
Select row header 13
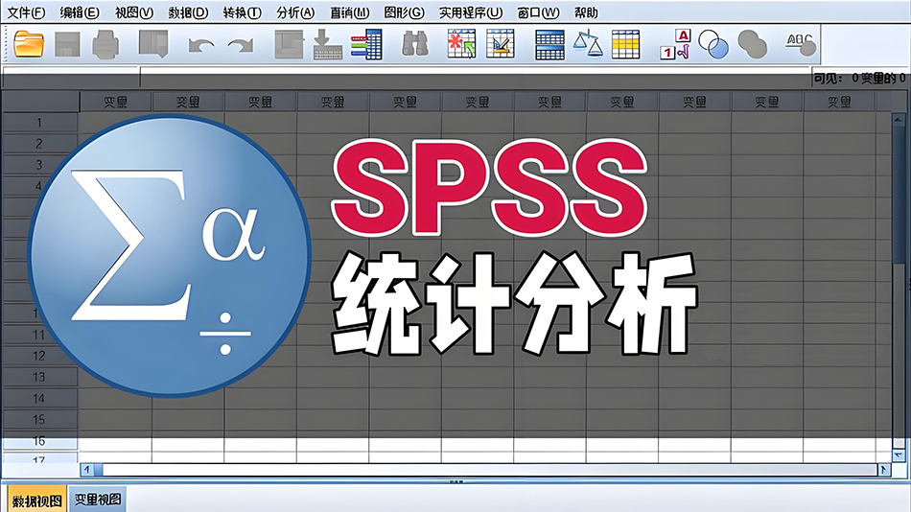point(39,377)
